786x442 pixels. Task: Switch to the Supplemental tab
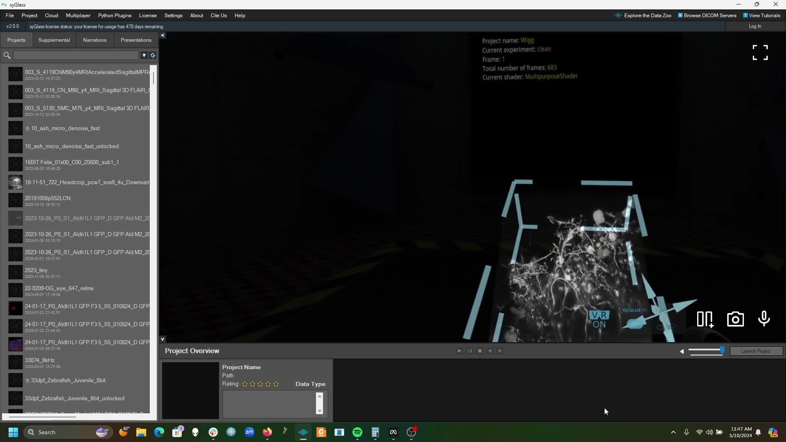tap(54, 40)
